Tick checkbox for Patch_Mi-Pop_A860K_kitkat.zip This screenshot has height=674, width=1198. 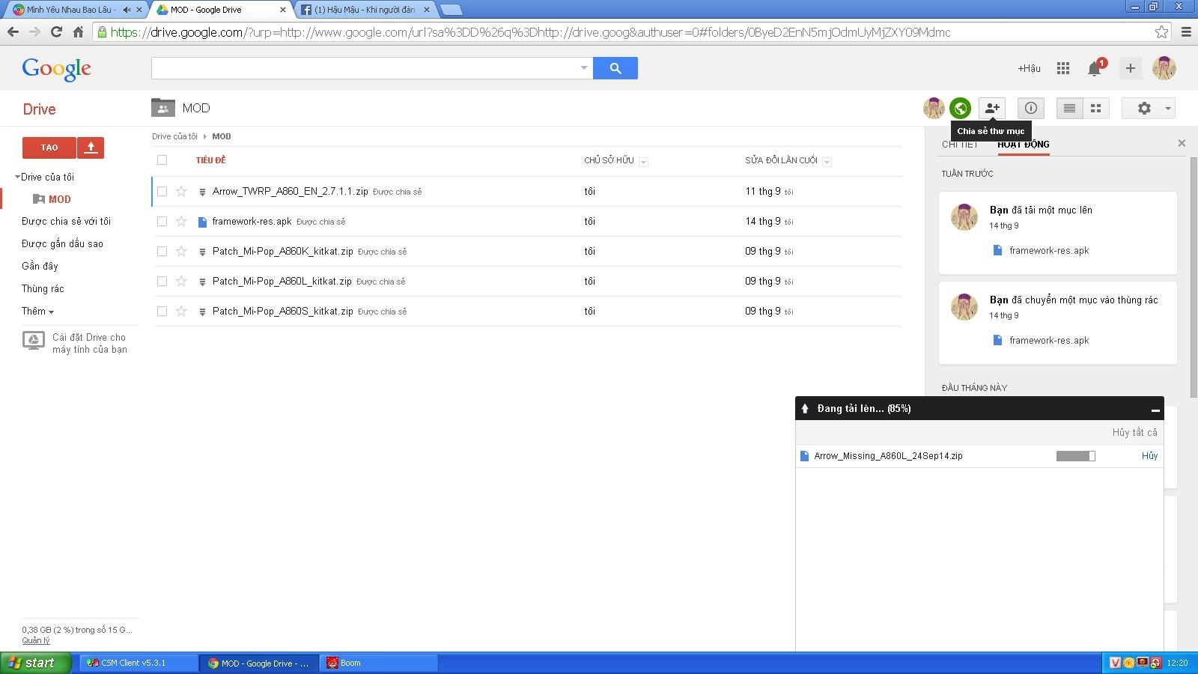(162, 252)
